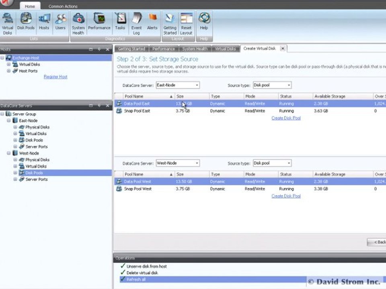Click the Snap Pool West row icon
Image resolution: width=386 pixels, height=289 pixels.
(119, 189)
